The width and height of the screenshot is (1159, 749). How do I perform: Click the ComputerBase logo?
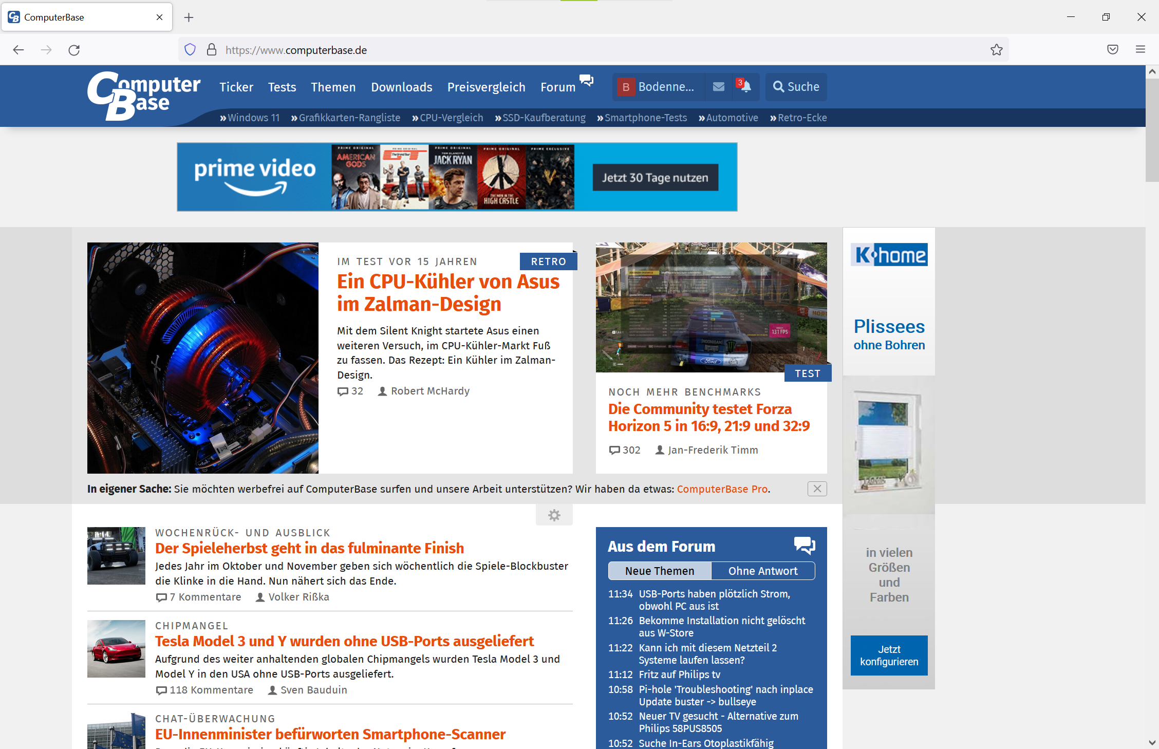click(x=143, y=96)
